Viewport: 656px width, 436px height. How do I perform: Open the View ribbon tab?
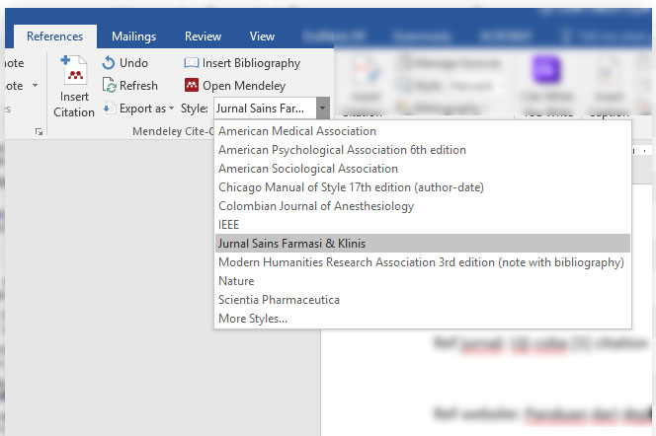pyautogui.click(x=262, y=36)
